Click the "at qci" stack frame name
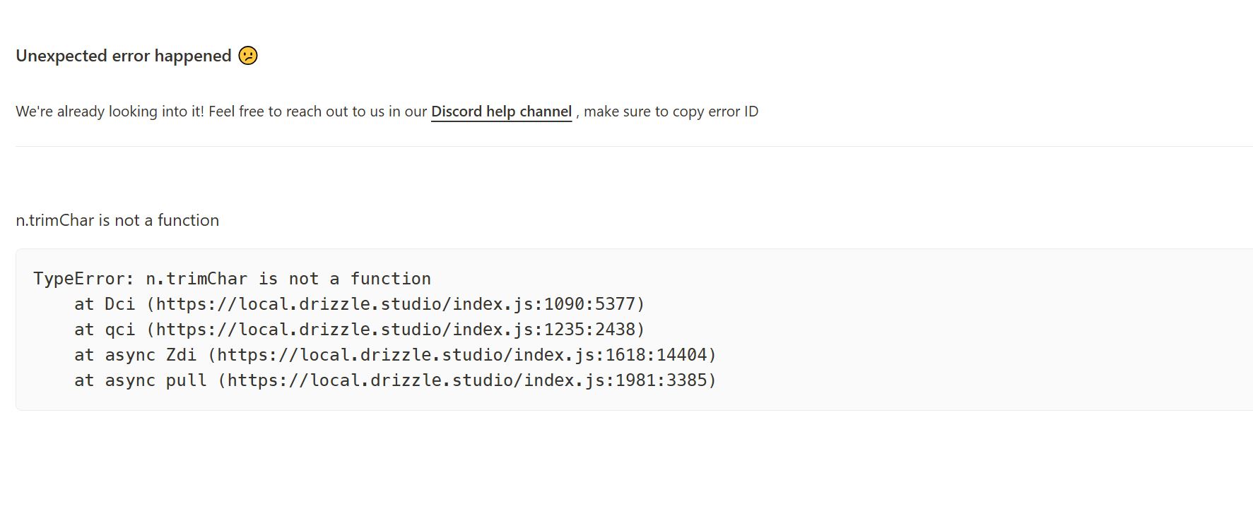Screen dimensions: 1253x518 105,330
